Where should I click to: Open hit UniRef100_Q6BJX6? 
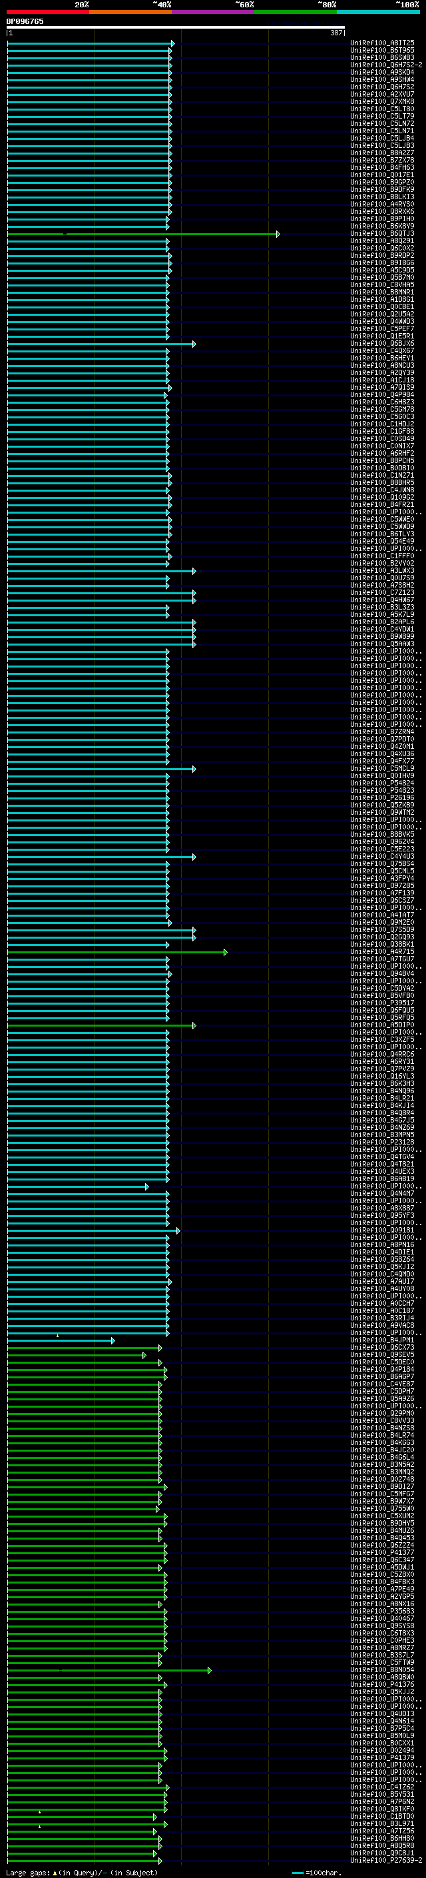pyautogui.click(x=382, y=343)
